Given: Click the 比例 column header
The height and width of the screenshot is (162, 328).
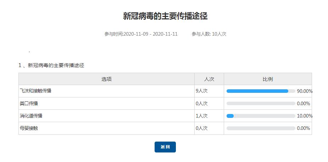Looking at the screenshot, I should point(268,79).
